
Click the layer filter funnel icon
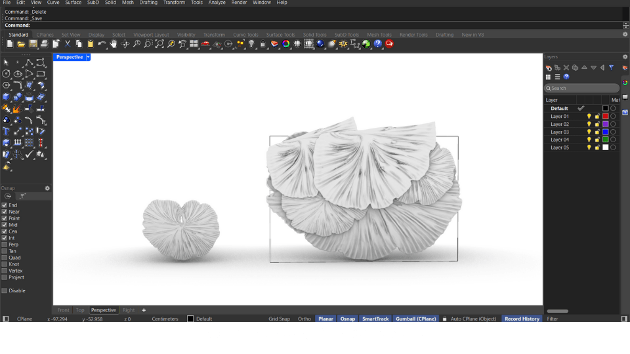[x=611, y=68]
